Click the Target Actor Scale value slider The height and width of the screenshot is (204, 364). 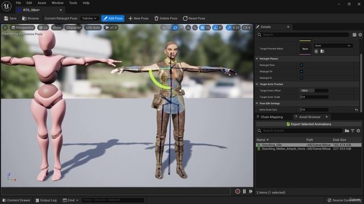314,97
